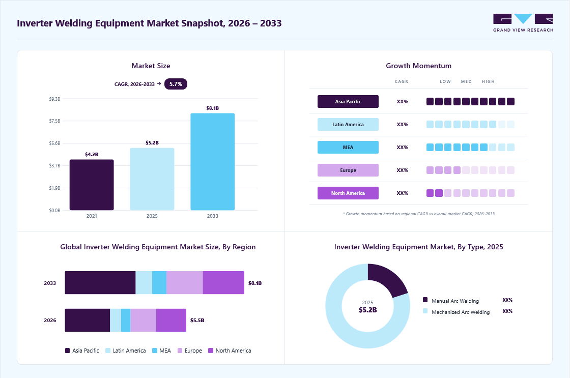Click the '$5.5B' total beside the 2026 bar
The width and height of the screenshot is (570, 378).
click(197, 320)
